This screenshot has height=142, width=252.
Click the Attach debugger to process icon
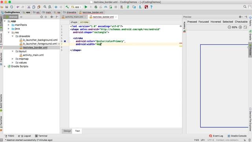pyautogui.click(x=111, y=7)
